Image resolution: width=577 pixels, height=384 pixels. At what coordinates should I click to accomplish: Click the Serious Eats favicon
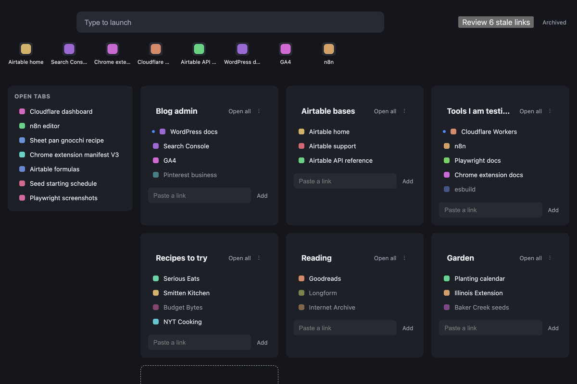[x=156, y=278]
